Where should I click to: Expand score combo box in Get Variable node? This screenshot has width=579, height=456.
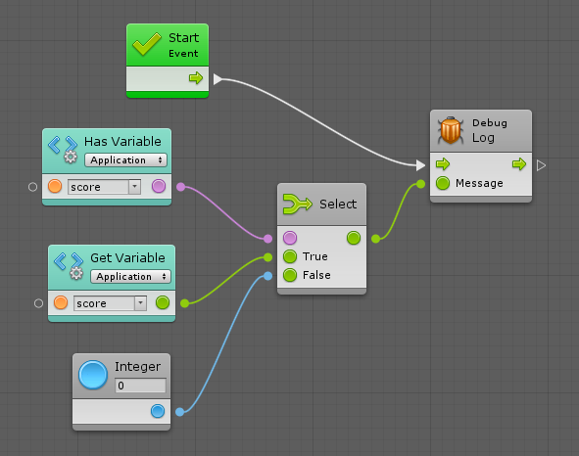(x=140, y=303)
